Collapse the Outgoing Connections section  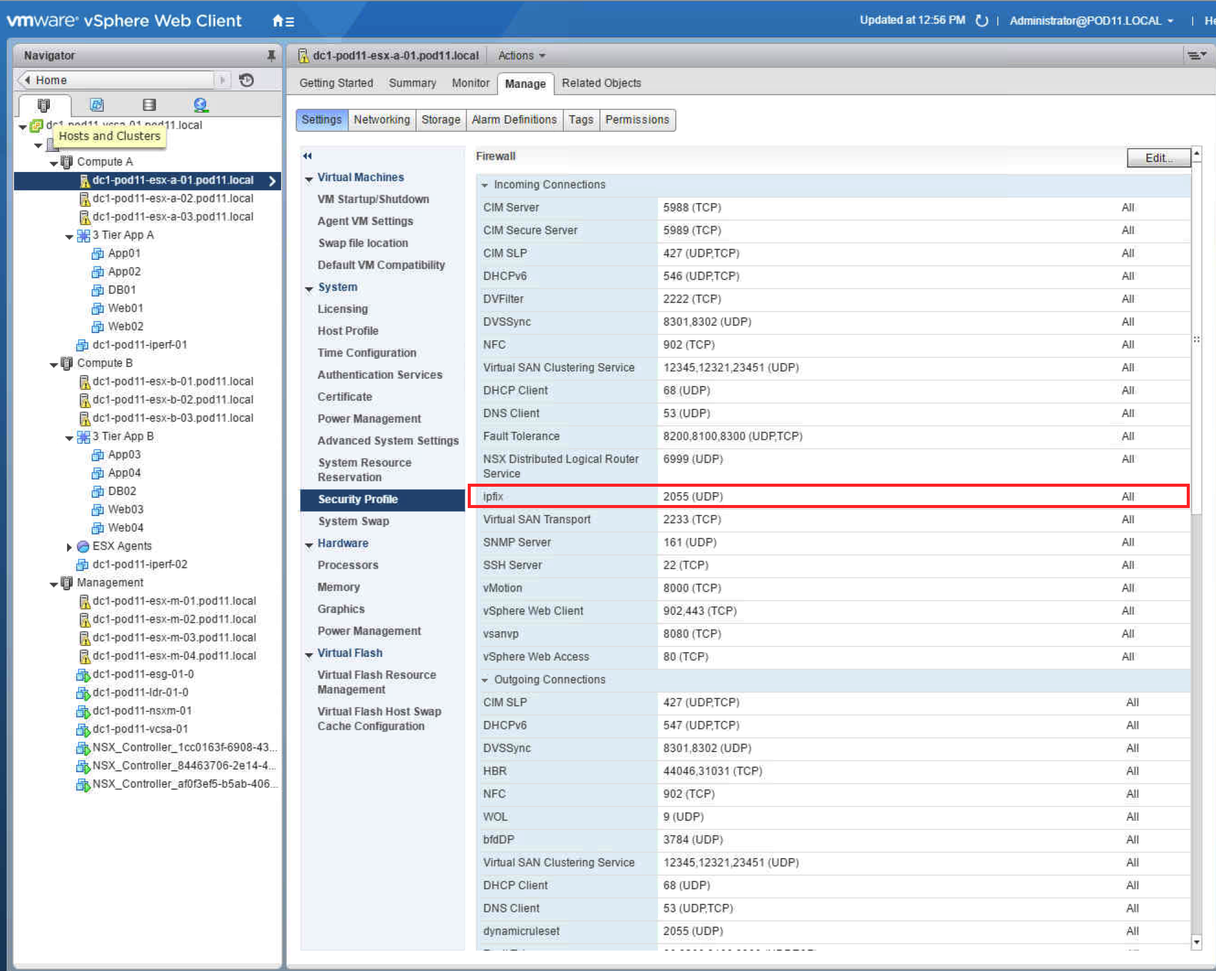pyautogui.click(x=485, y=680)
